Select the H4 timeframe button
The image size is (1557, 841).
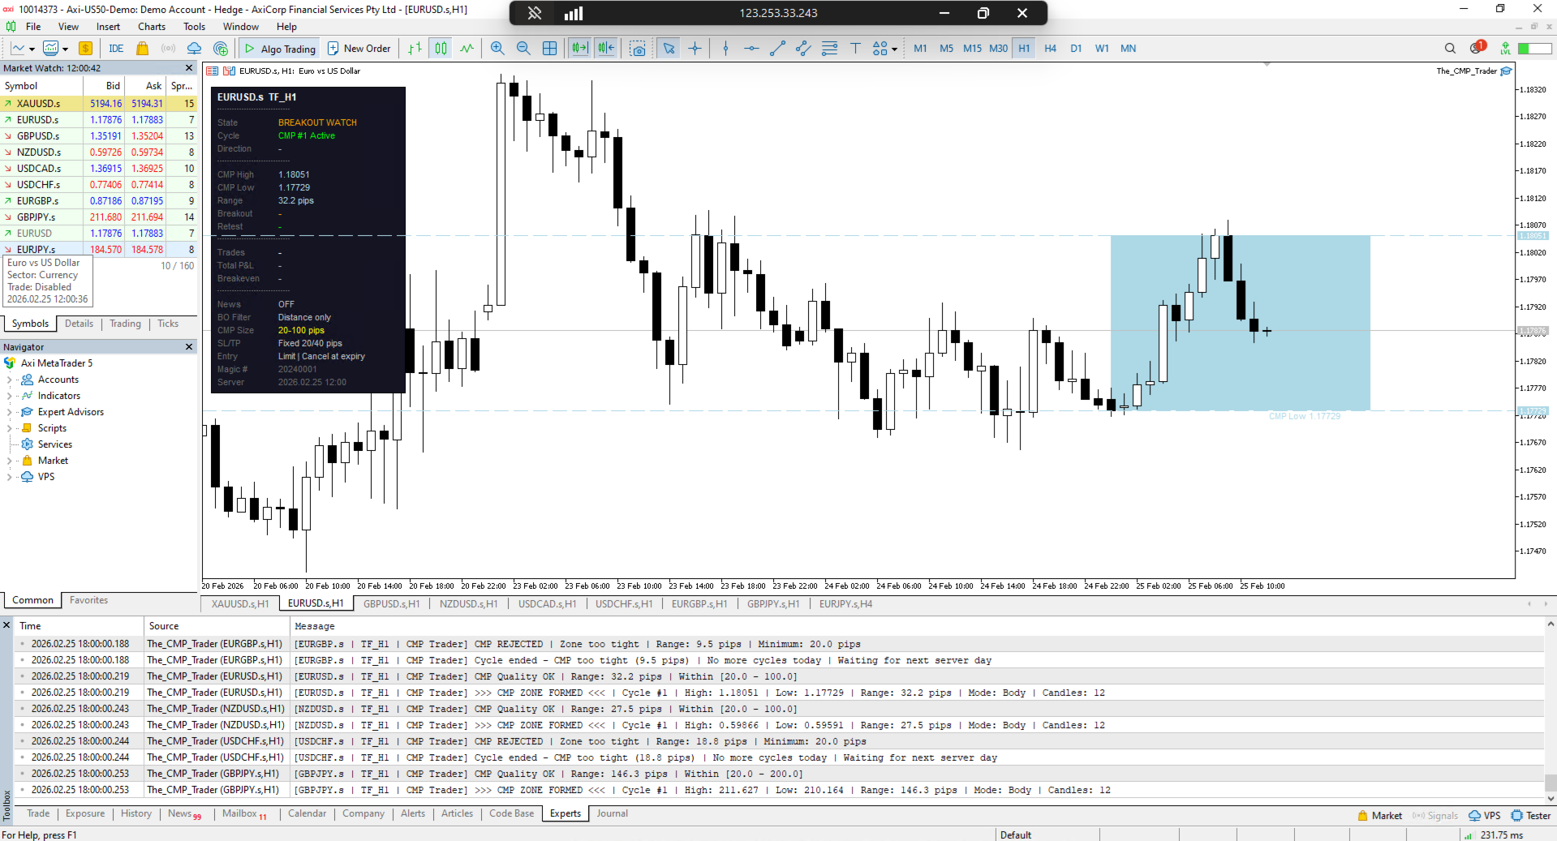[1050, 49]
